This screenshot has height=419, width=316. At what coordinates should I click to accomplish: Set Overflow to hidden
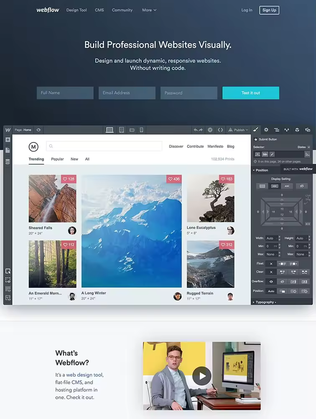pyautogui.click(x=282, y=282)
